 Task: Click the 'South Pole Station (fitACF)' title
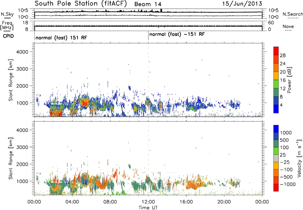pos(81,4)
